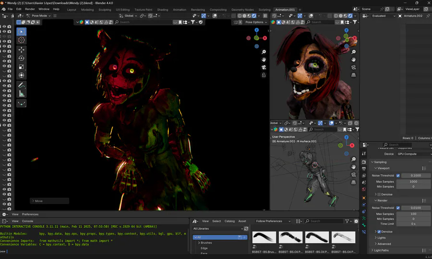Select All catalog in asset browser
This screenshot has width=432, height=259.
220,237
